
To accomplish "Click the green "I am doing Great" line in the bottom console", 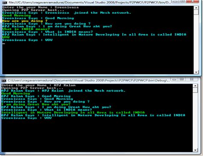I will pyautogui.click(x=36, y=105).
